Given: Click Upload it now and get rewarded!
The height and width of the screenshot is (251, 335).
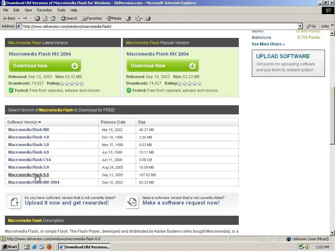Looking at the screenshot, I should 67,203.
